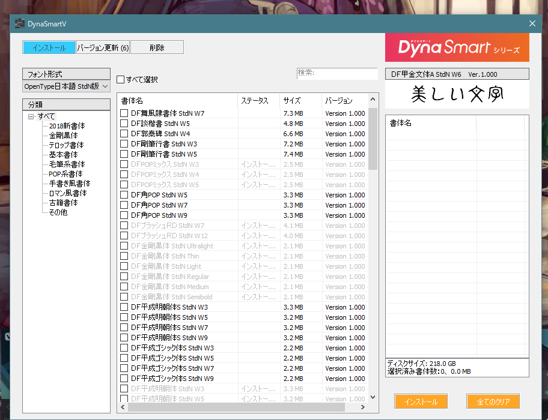Click the 書体名 header in the selected fonts panel
Viewport: 548px width, 420px height.
tap(431, 123)
